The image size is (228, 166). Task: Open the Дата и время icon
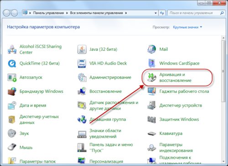[x=12, y=105]
